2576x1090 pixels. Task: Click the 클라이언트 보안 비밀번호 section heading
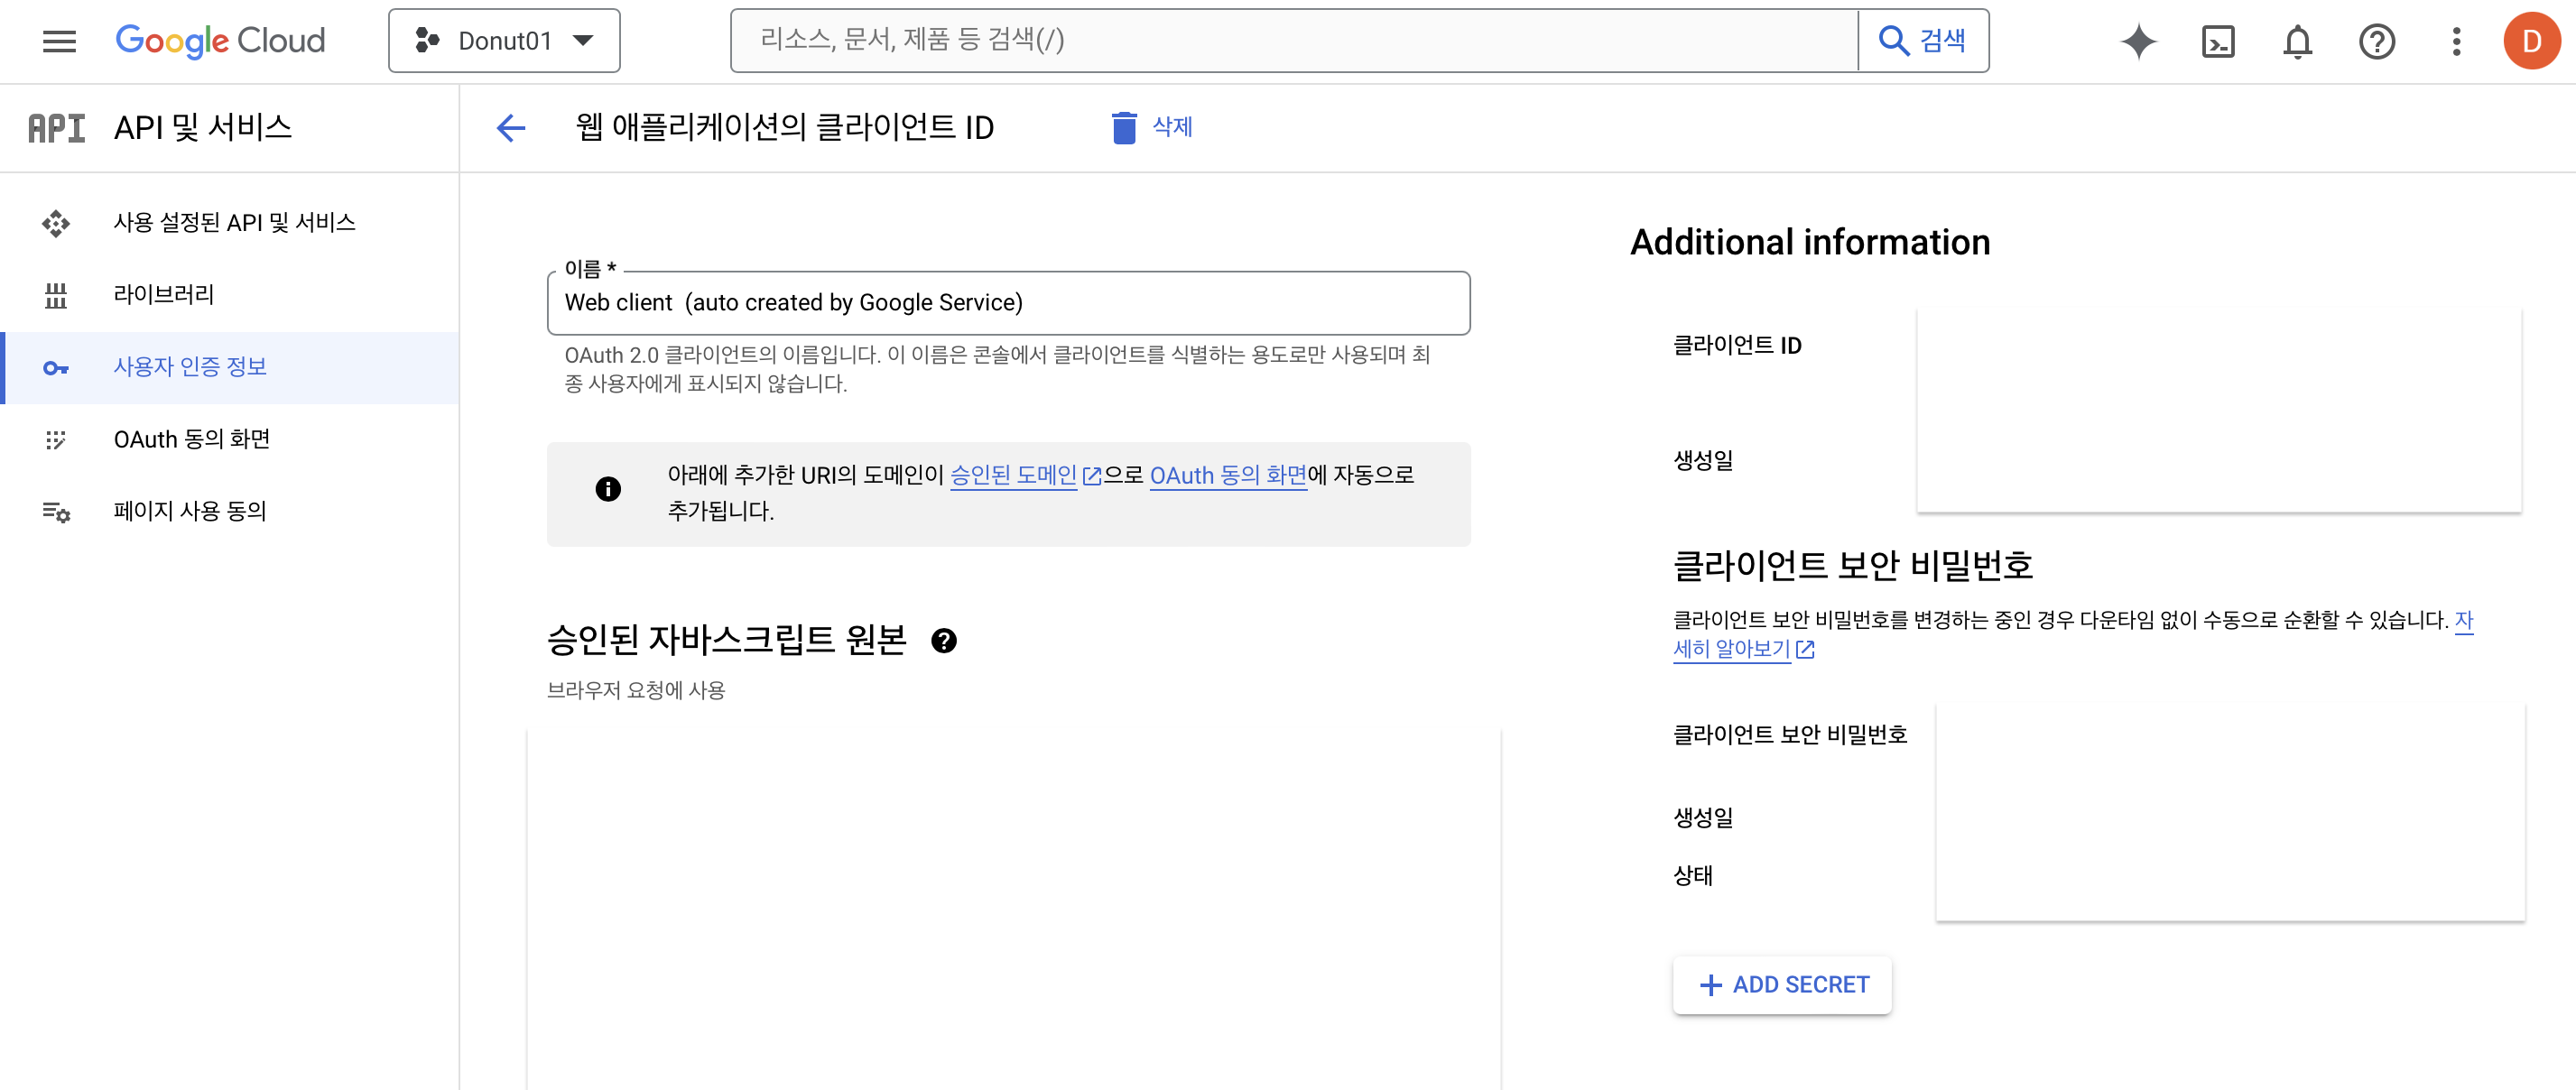[x=1853, y=566]
